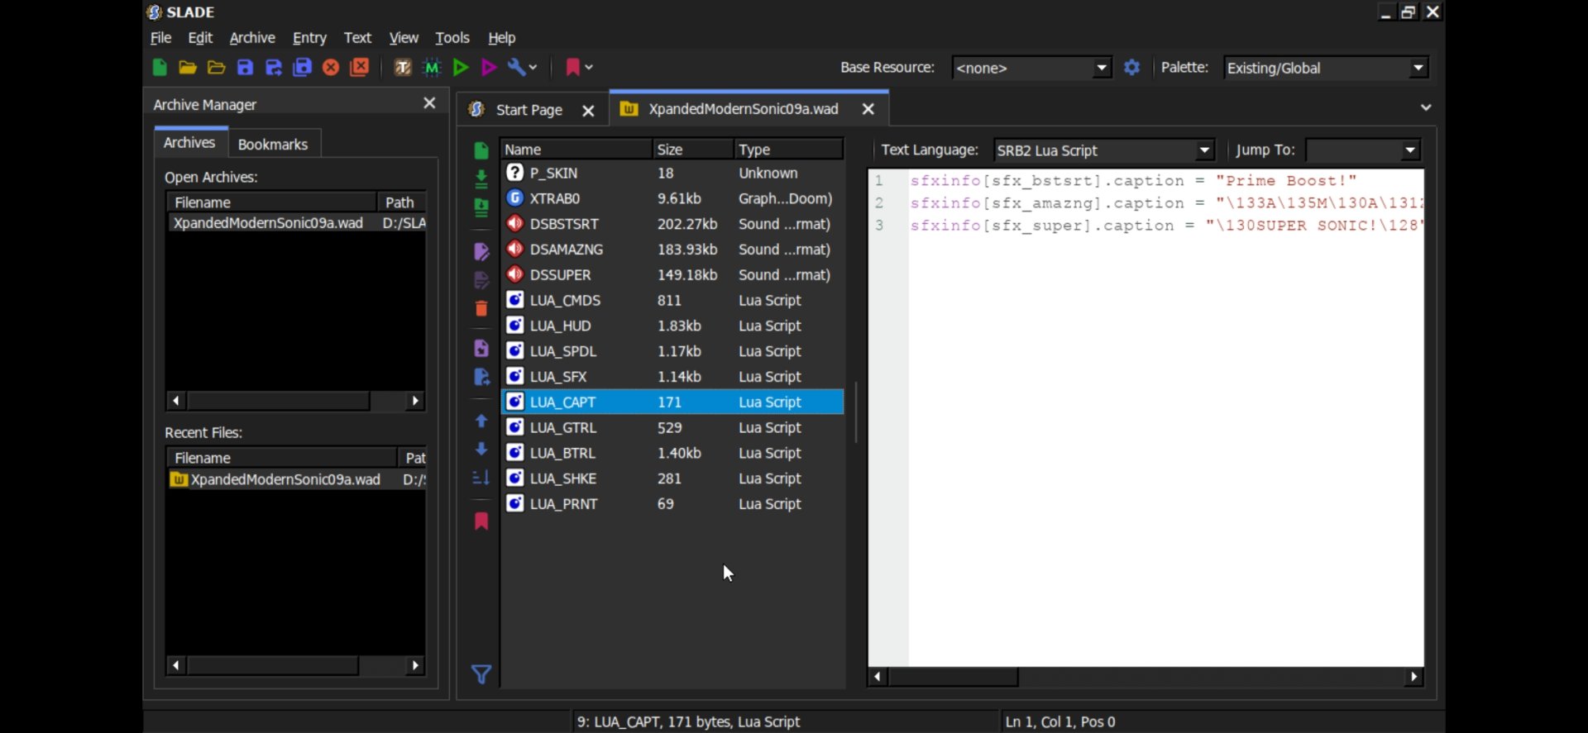The height and width of the screenshot is (733, 1588).
Task: Switch to the Start Page tab
Action: pyautogui.click(x=529, y=110)
